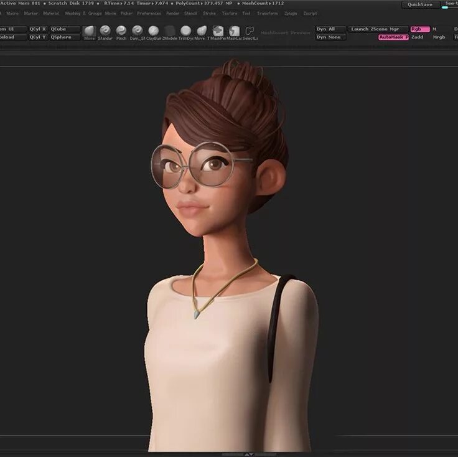Activate the TrimDynamic brush
Viewport: 458px width, 457px height.
(186, 31)
